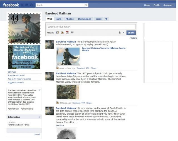Click the Share button to post
Screen dimensions: 178x141
[x=131, y=33]
